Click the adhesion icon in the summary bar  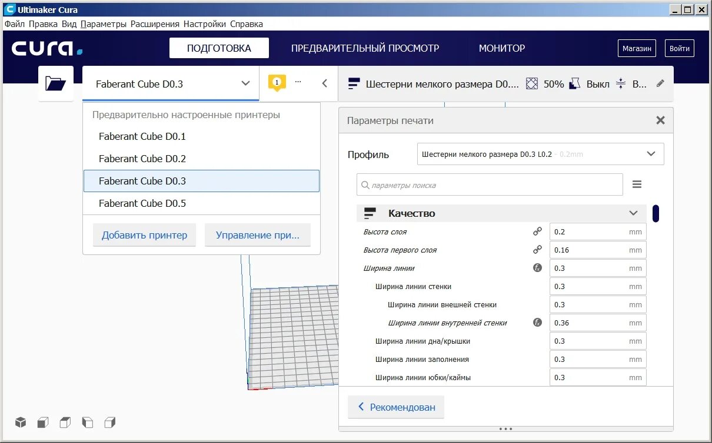[621, 83]
